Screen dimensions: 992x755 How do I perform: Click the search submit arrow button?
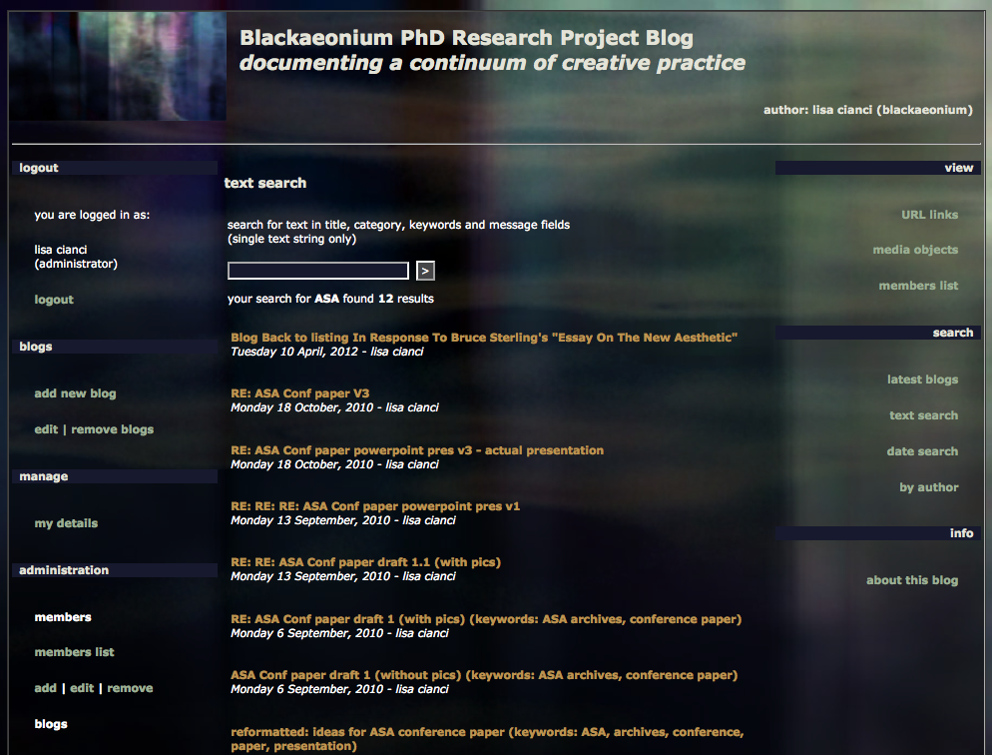425,271
